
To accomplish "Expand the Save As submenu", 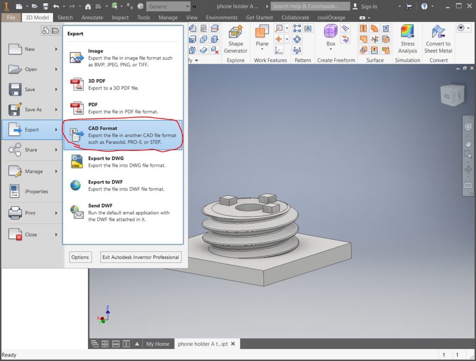I will pos(33,110).
